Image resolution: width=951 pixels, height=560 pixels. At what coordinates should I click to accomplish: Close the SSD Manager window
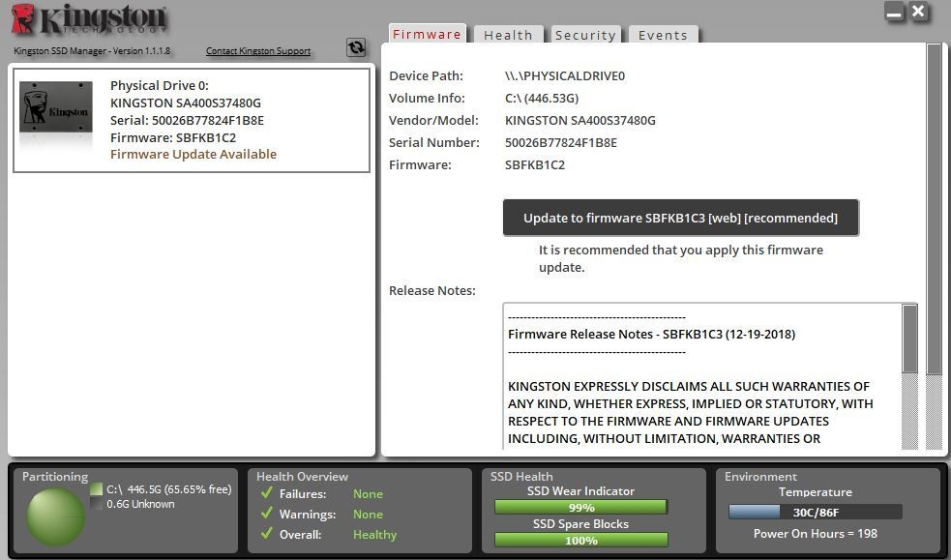pyautogui.click(x=919, y=12)
